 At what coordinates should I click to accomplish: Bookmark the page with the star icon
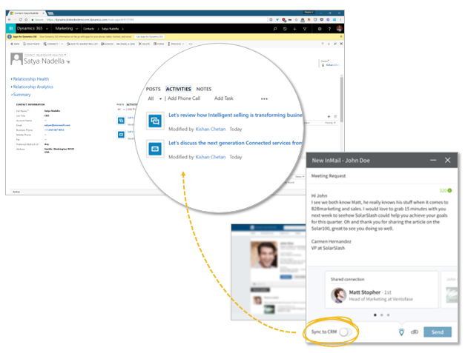[296, 20]
